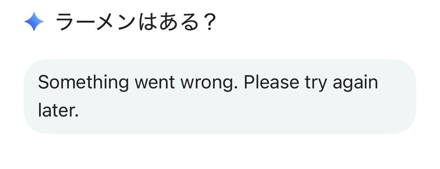This screenshot has height=169, width=440.
Task: Select the ラーメンはある？ prompt text
Action: click(x=136, y=22)
